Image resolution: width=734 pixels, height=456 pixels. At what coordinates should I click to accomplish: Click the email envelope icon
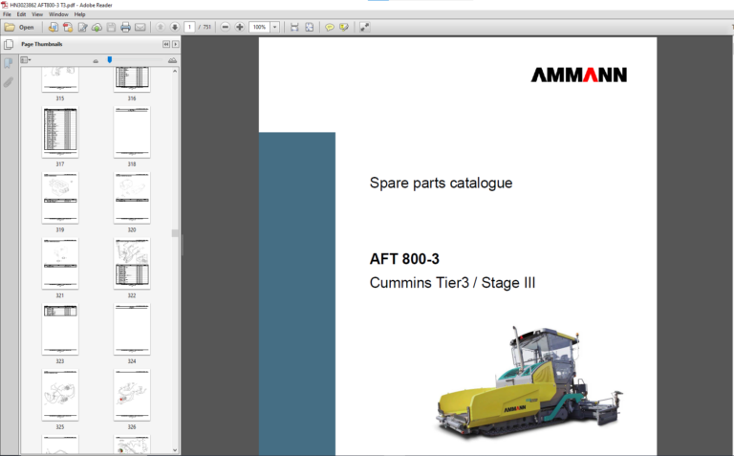pyautogui.click(x=140, y=27)
